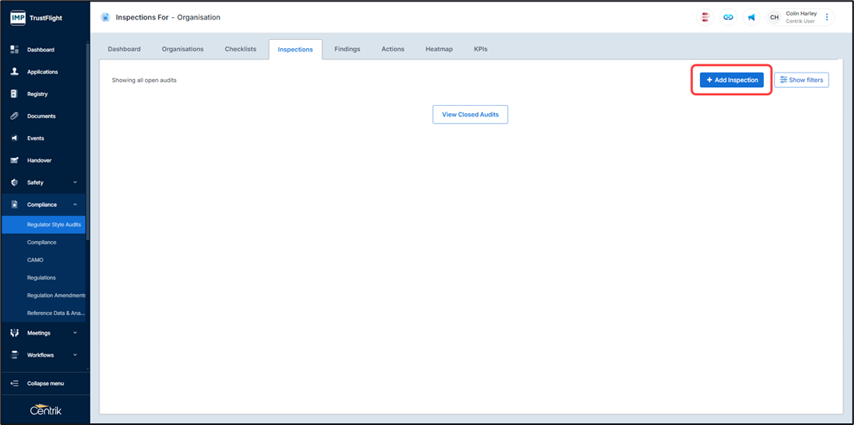This screenshot has width=854, height=425.
Task: Switch to the Findings tab
Action: 347,49
